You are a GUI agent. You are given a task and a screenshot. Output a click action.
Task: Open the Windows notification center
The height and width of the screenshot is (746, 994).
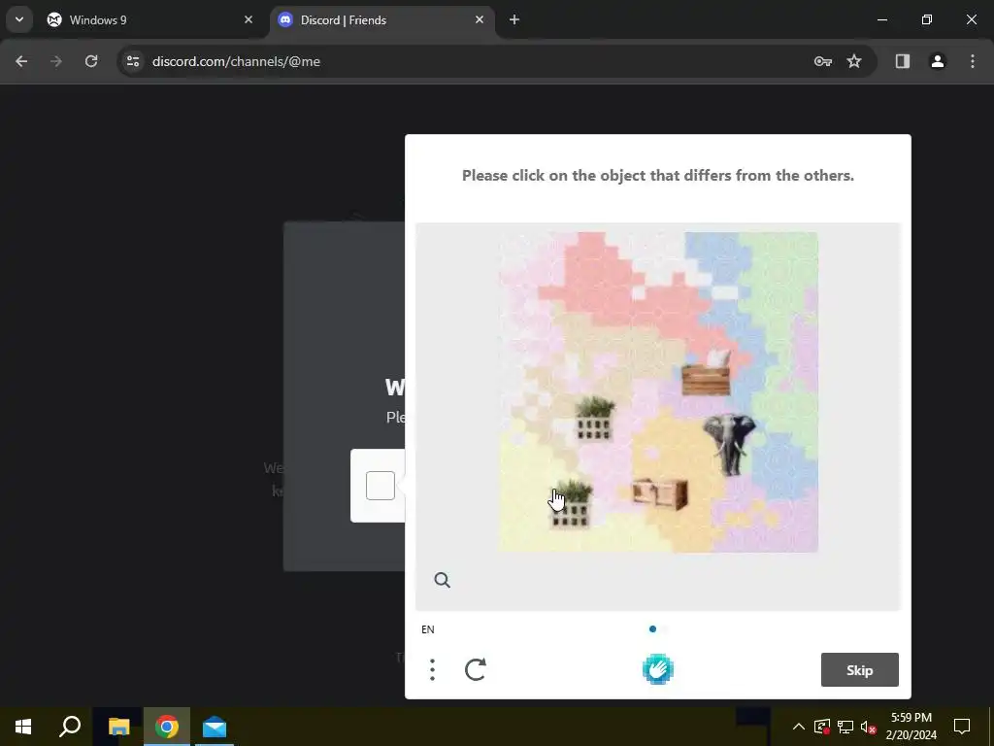click(x=962, y=727)
